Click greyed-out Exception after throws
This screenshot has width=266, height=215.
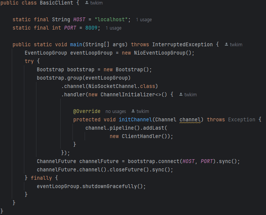click(242, 120)
